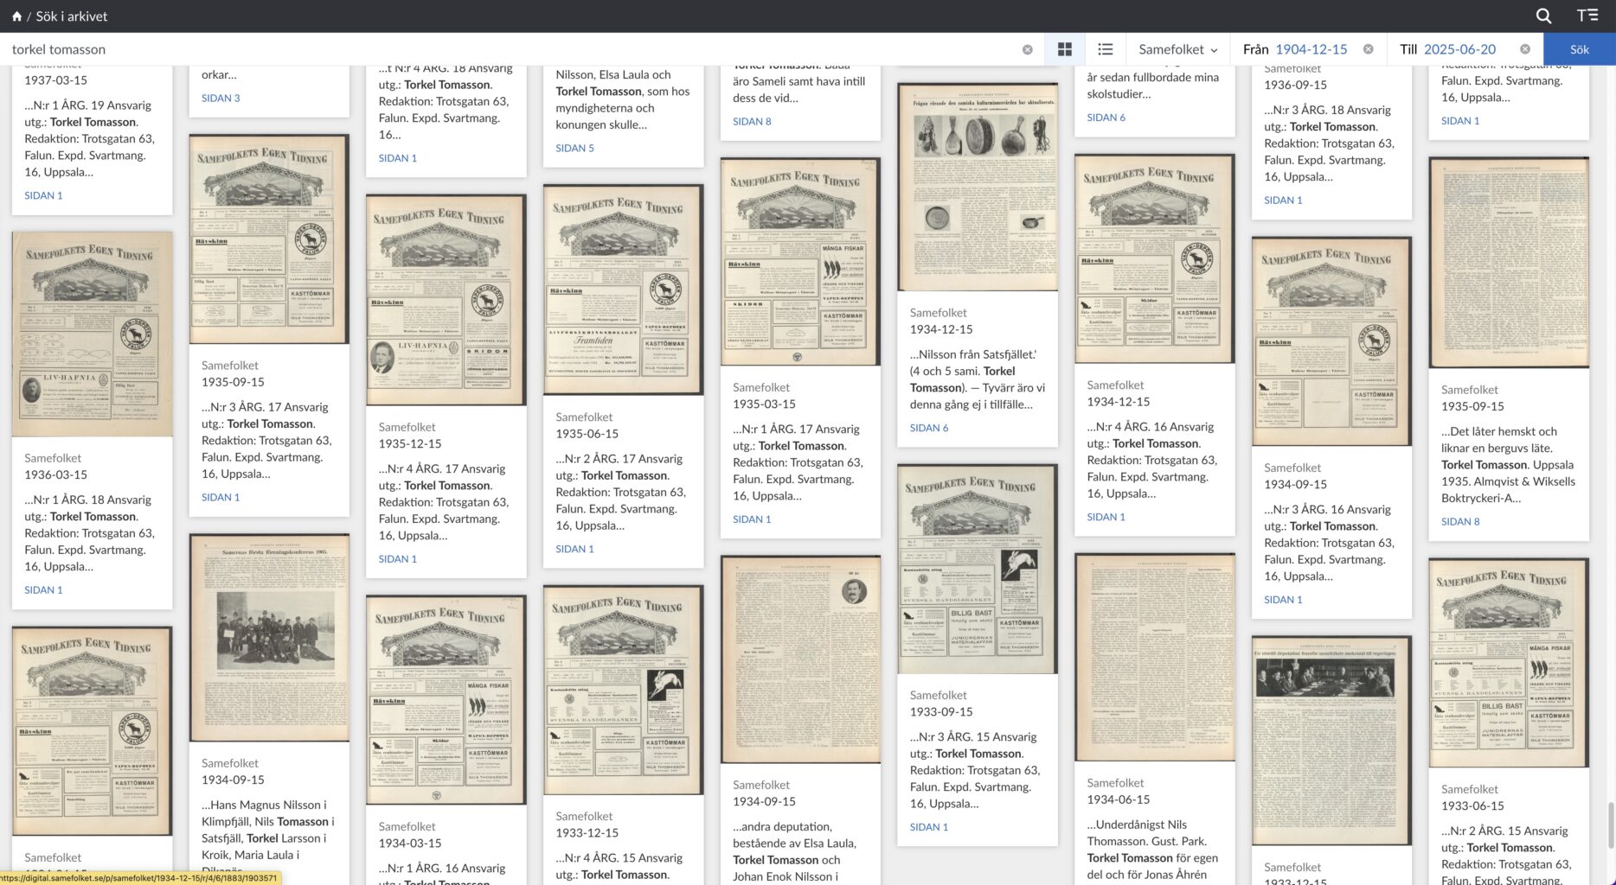The image size is (1616, 885).
Task: Open the 1905 conference group photo thumbnail
Action: (x=269, y=637)
